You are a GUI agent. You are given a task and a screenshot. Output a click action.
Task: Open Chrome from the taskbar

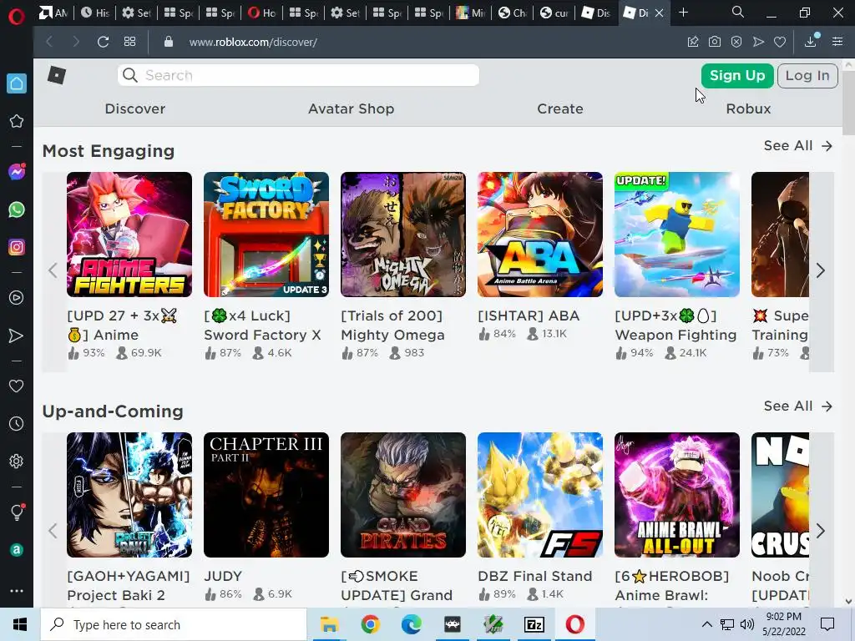point(370,624)
